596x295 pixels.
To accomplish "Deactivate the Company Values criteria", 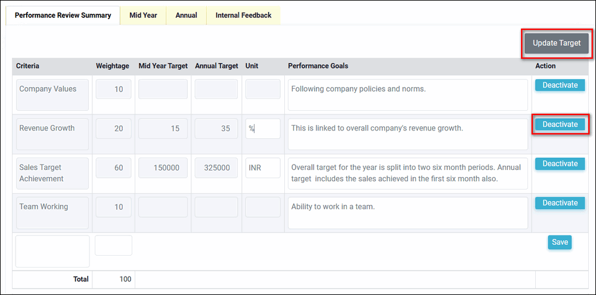I will (x=560, y=85).
